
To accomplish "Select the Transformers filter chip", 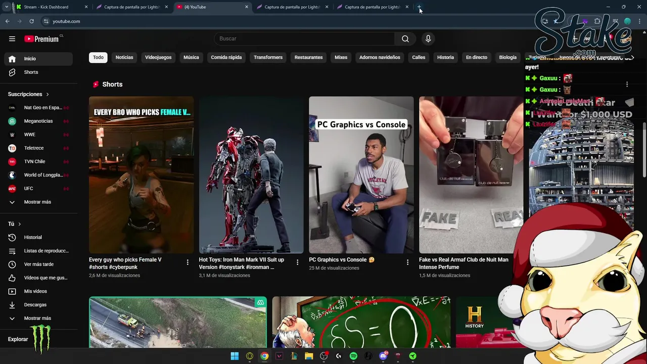I will tap(268, 57).
